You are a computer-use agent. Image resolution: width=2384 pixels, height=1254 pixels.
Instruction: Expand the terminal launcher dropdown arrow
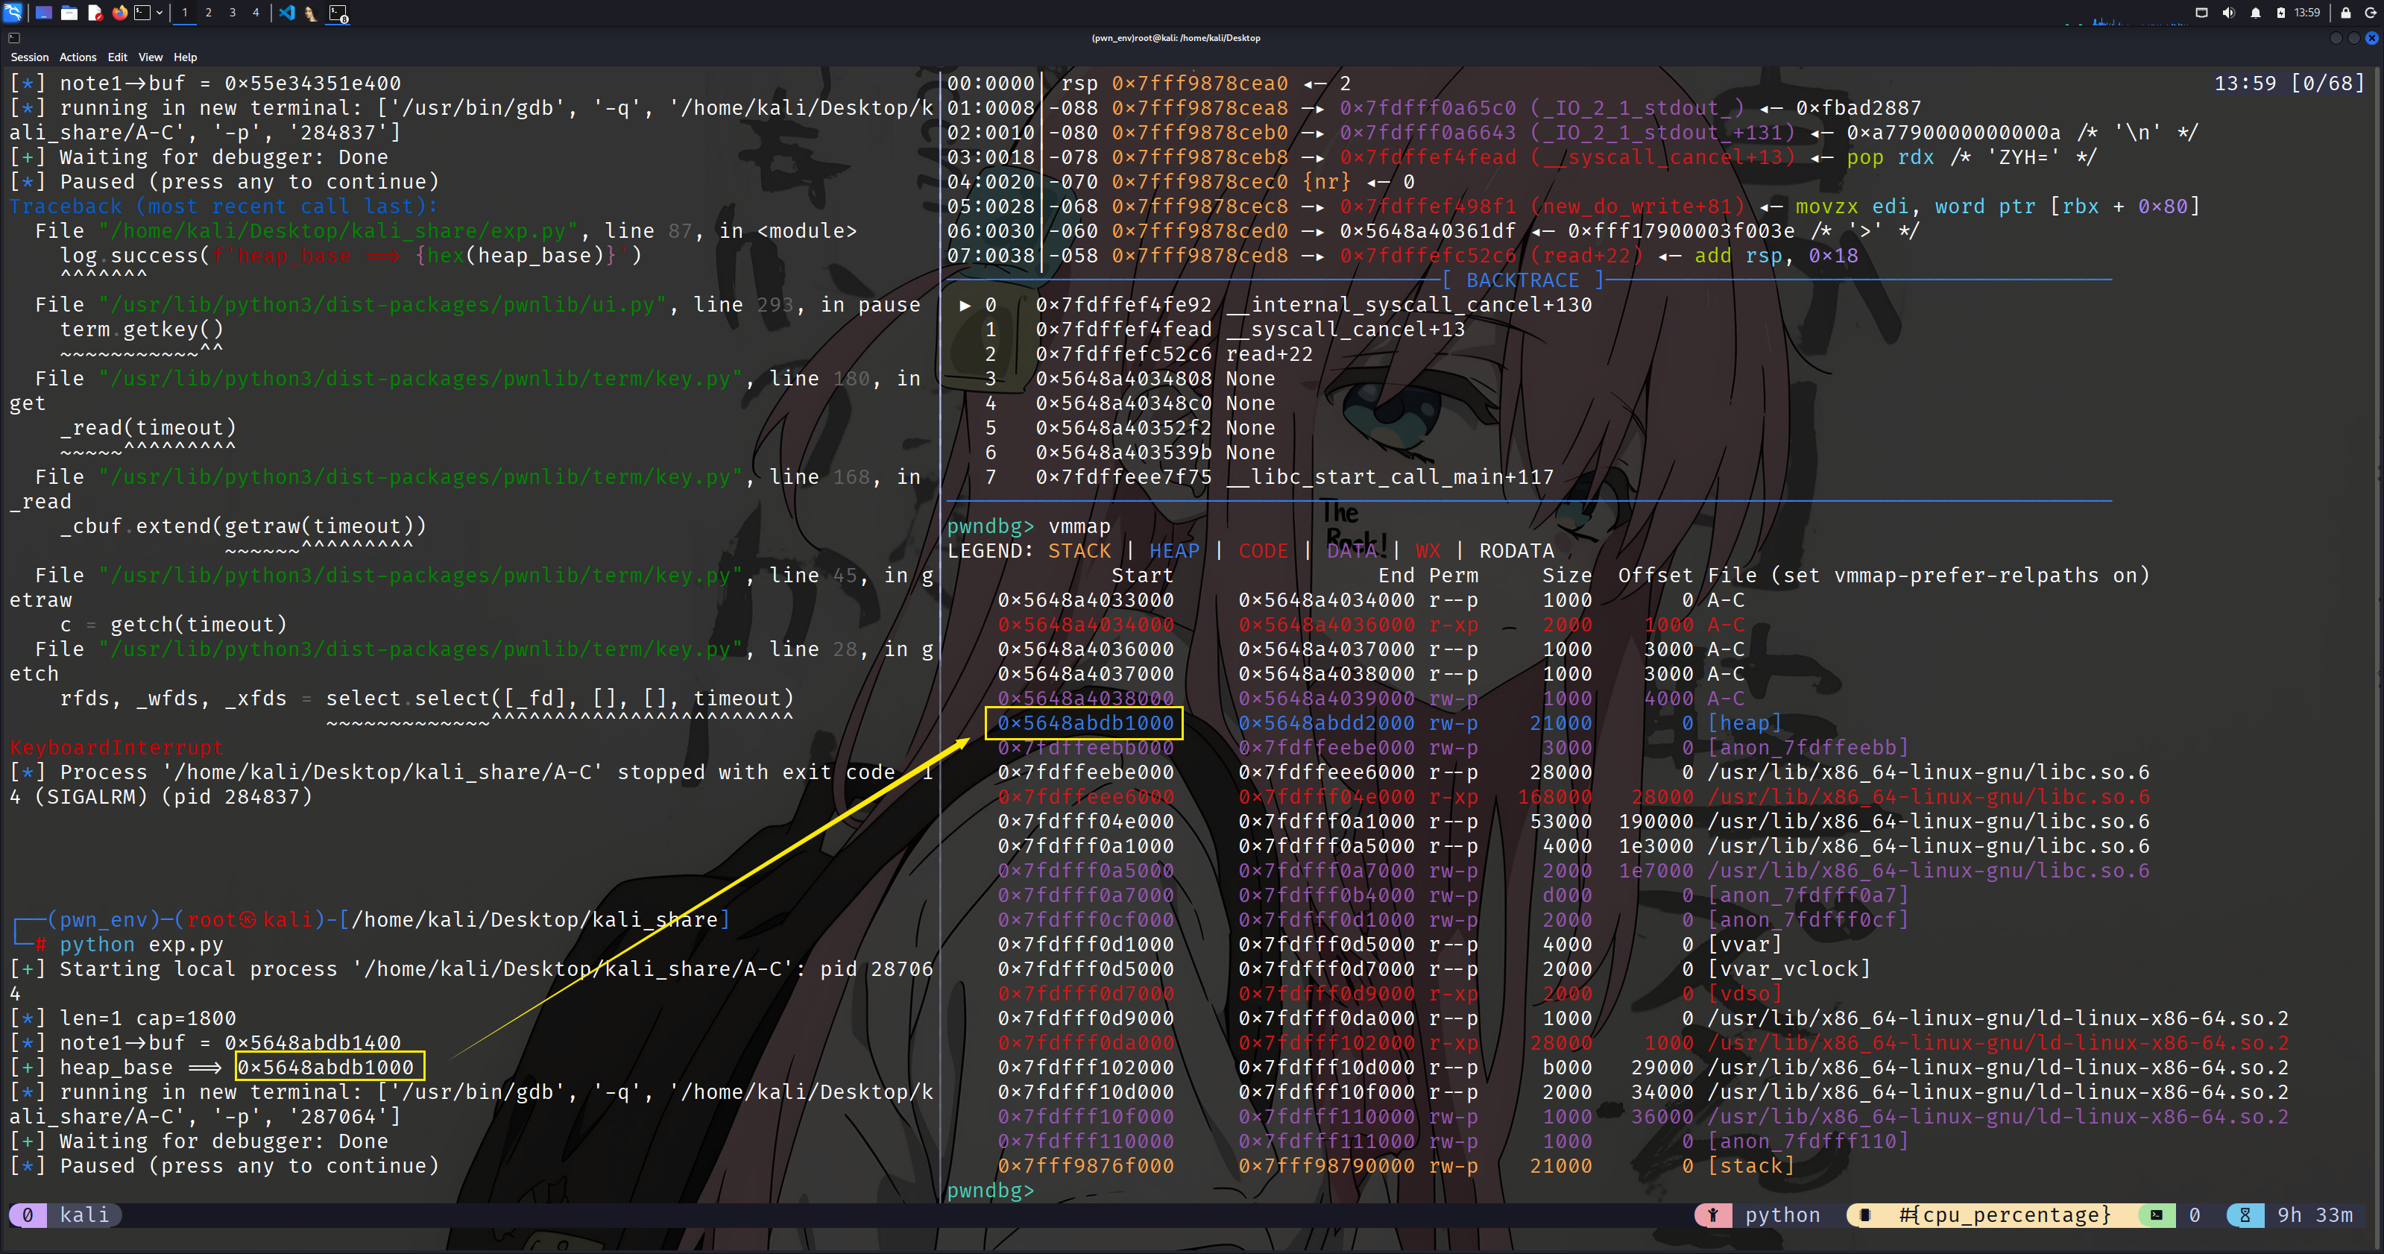[160, 13]
